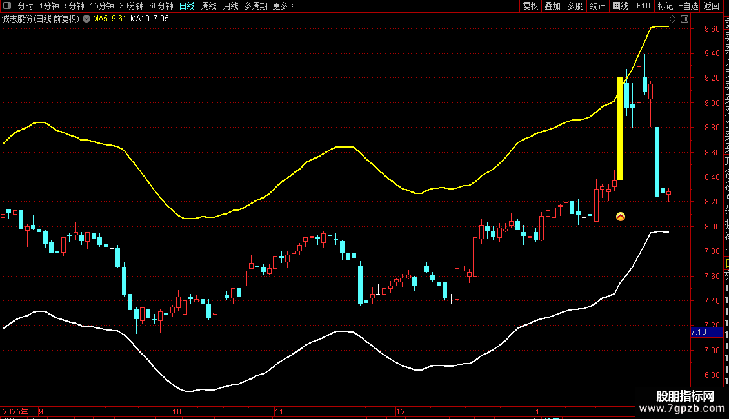Screen dimensions: 729x419
Task: Click the yellow up-arrow signal marker
Action: [620, 217]
